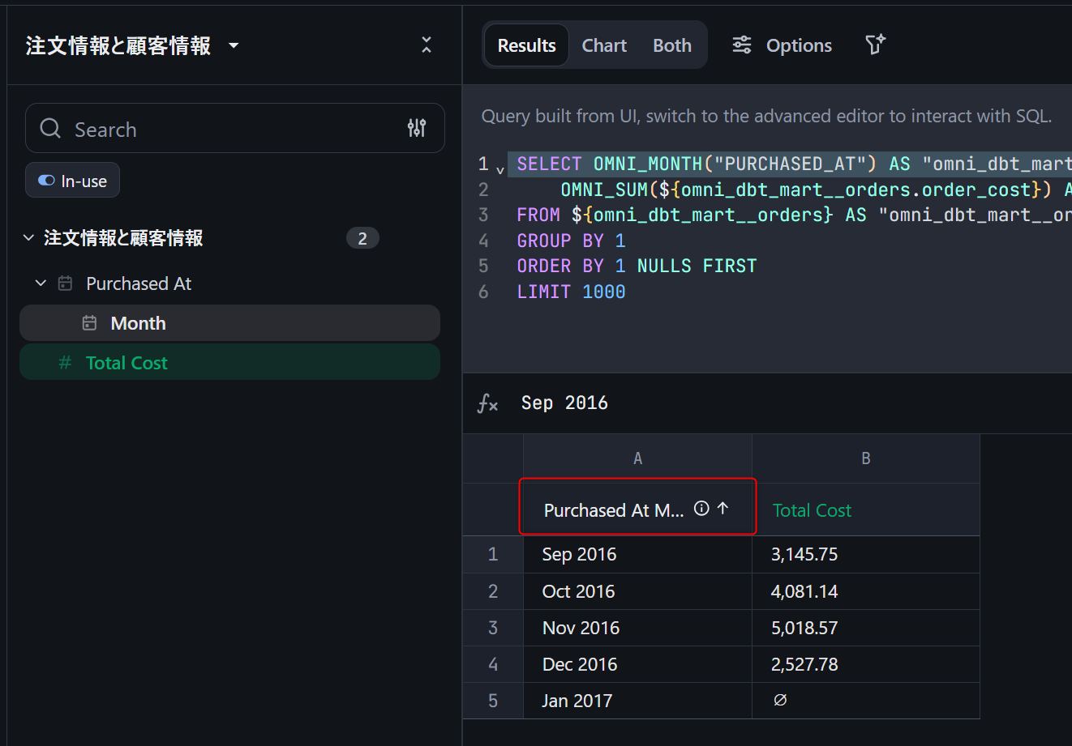Toggle the In-use filter switch
The height and width of the screenshot is (746, 1072).
click(47, 181)
